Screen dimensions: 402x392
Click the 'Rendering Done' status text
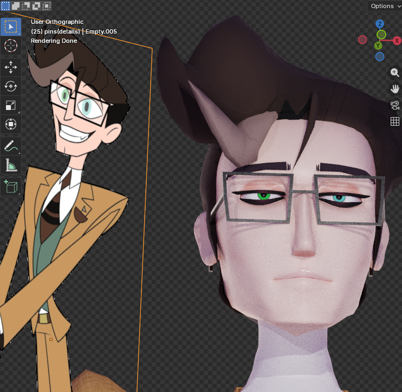tap(54, 41)
